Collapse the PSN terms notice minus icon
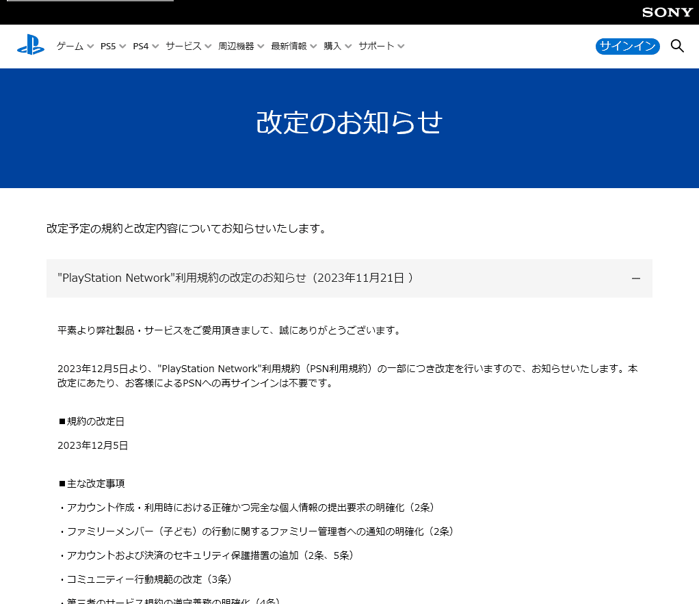 pos(636,278)
